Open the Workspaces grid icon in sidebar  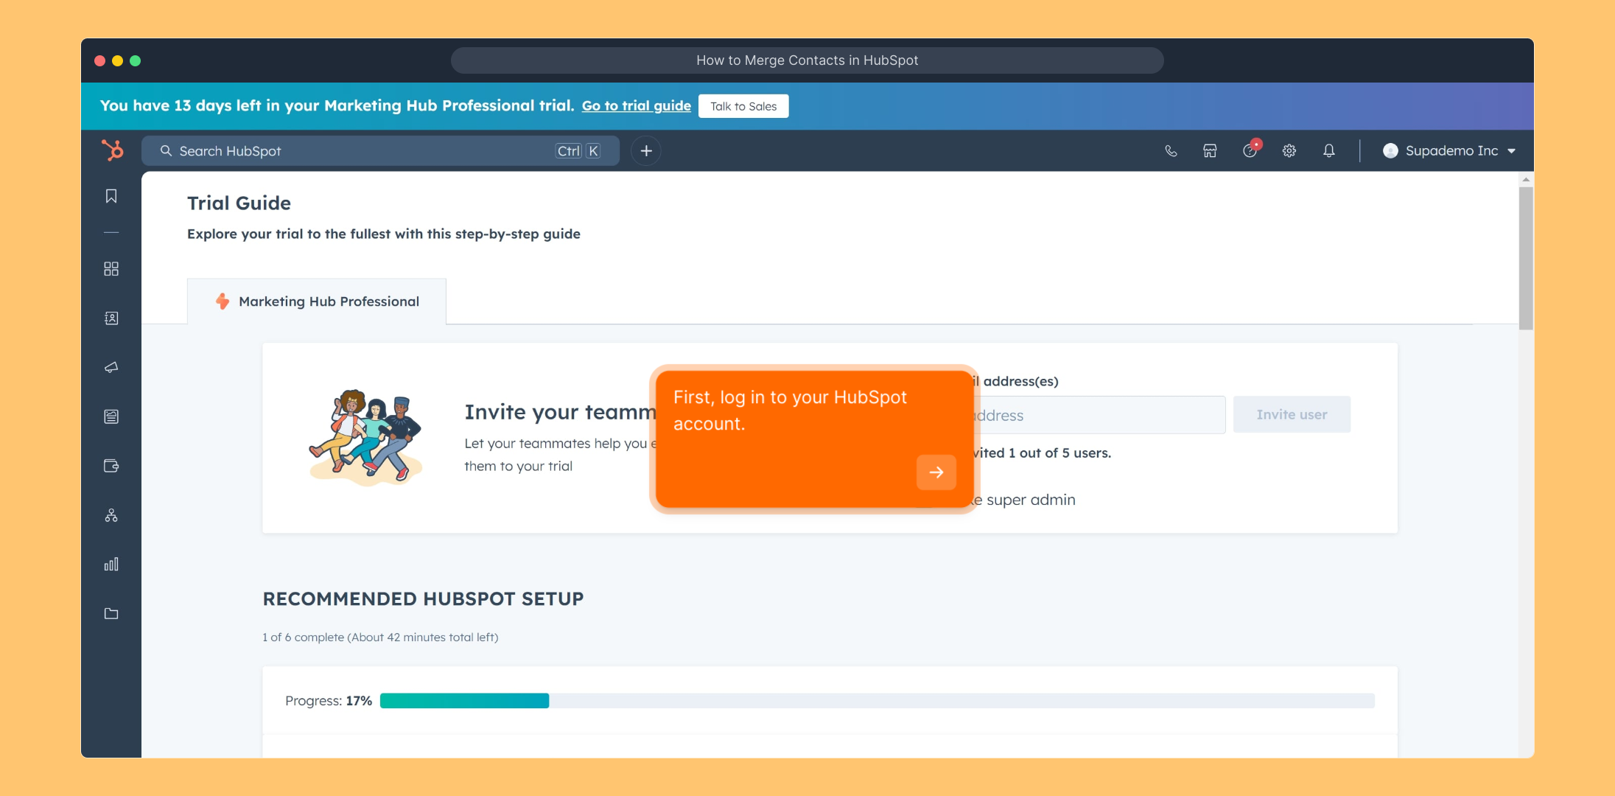(x=111, y=269)
